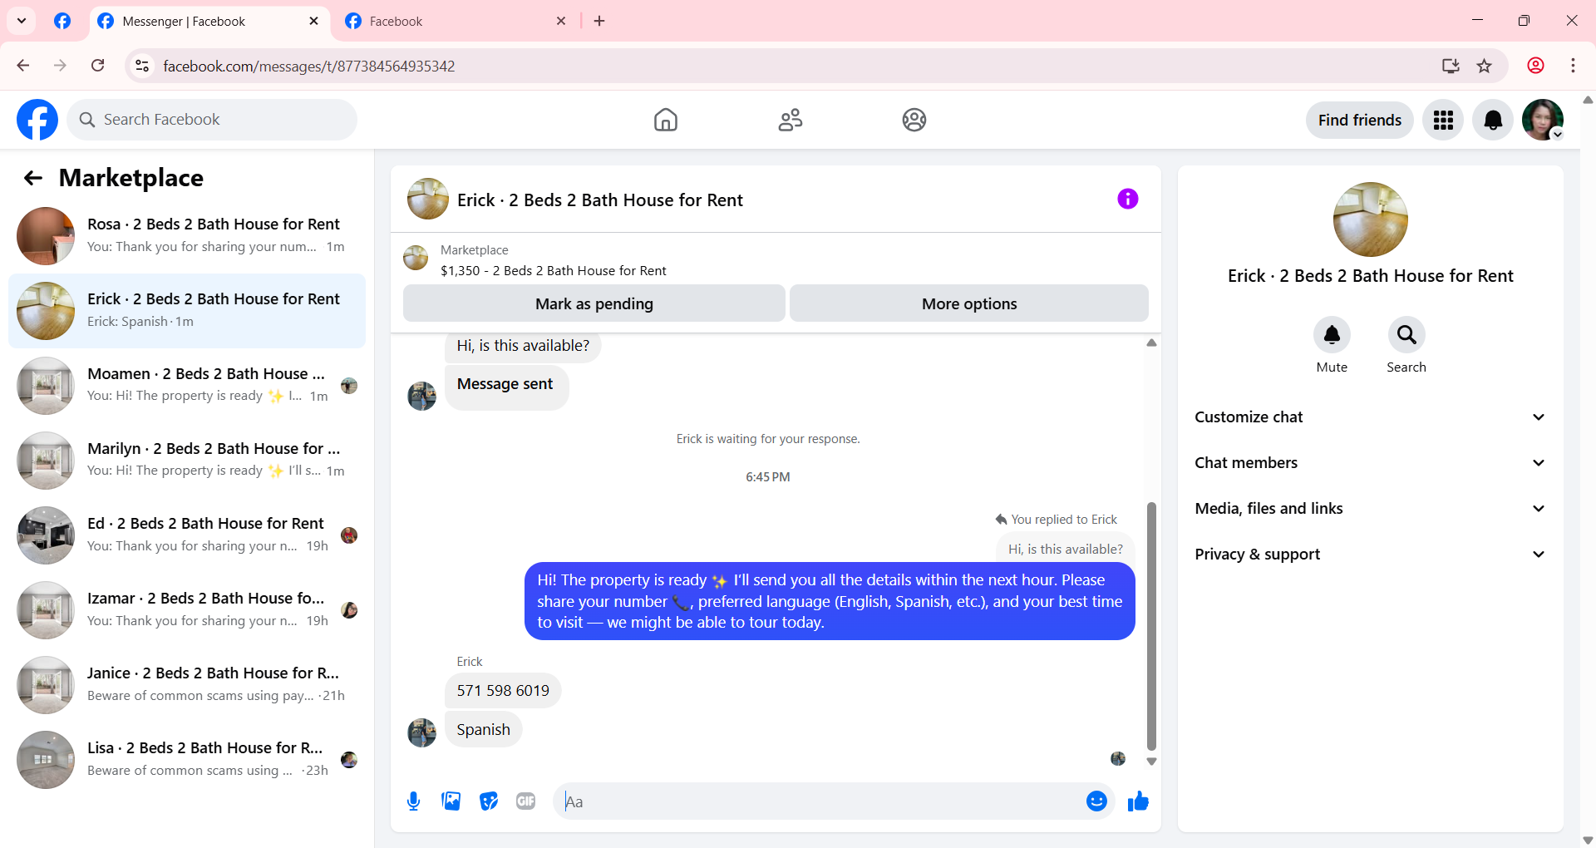Choose a GIF icon
1596x848 pixels.
[x=526, y=801]
